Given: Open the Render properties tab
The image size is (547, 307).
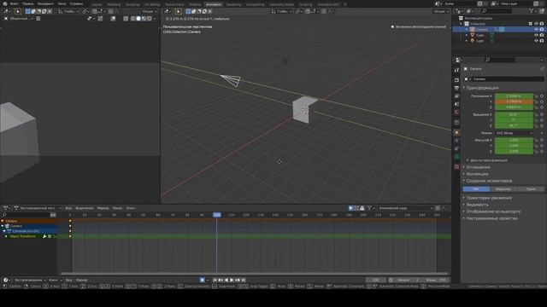Looking at the screenshot, I should [x=456, y=80].
